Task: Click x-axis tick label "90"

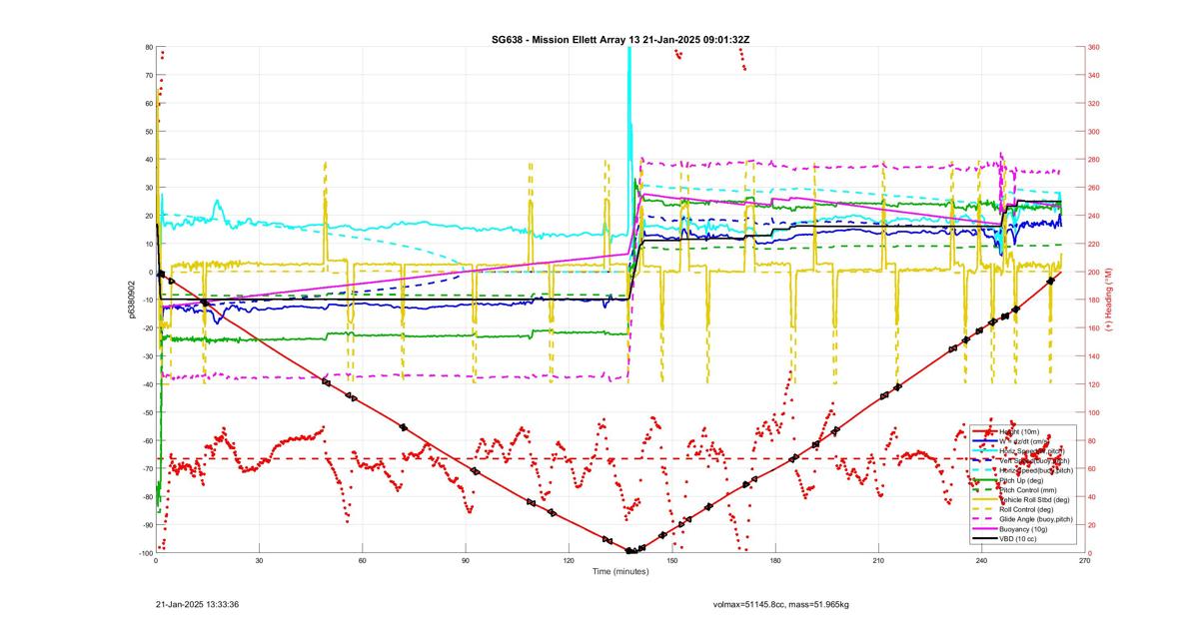Action: [466, 561]
